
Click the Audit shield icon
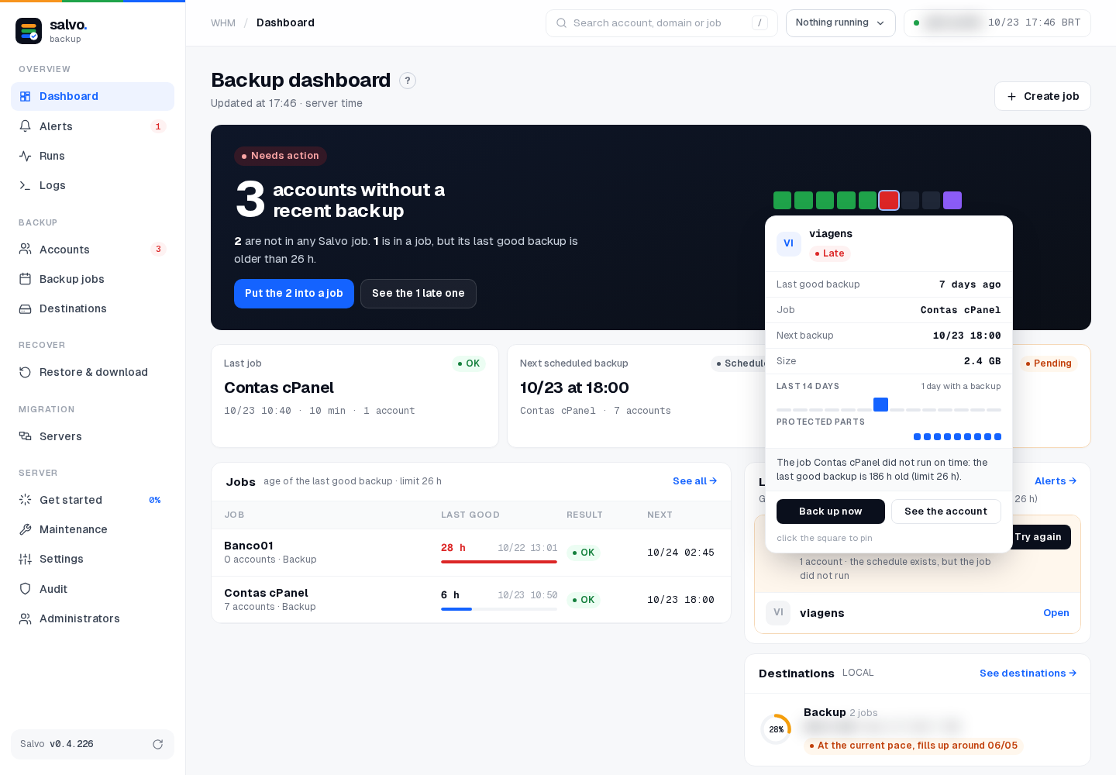coord(25,589)
